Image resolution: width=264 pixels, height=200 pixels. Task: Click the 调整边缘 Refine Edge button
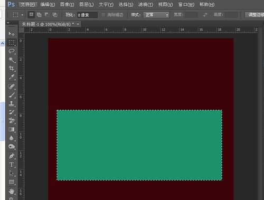pos(254,15)
